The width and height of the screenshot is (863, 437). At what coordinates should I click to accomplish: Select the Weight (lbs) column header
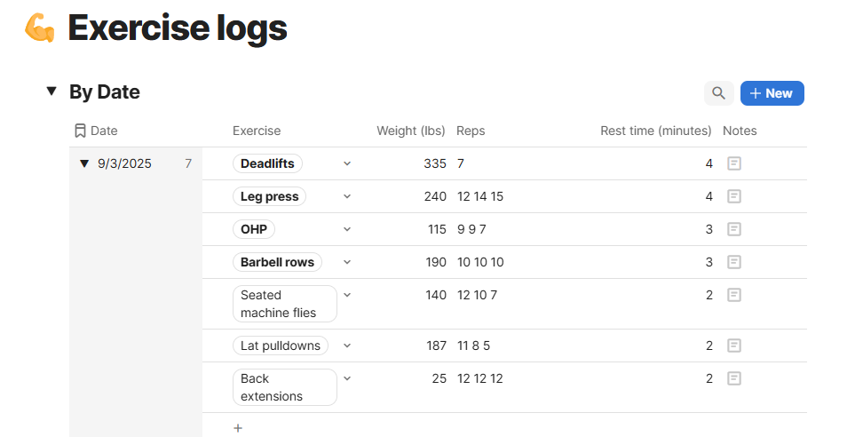pos(410,131)
